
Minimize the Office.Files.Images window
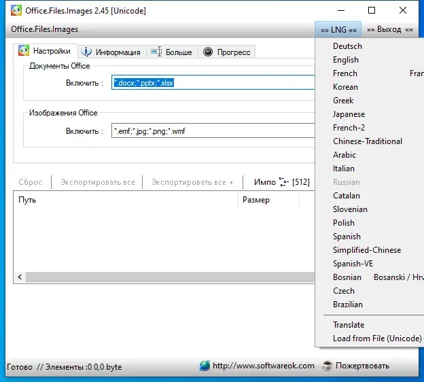(341, 11)
